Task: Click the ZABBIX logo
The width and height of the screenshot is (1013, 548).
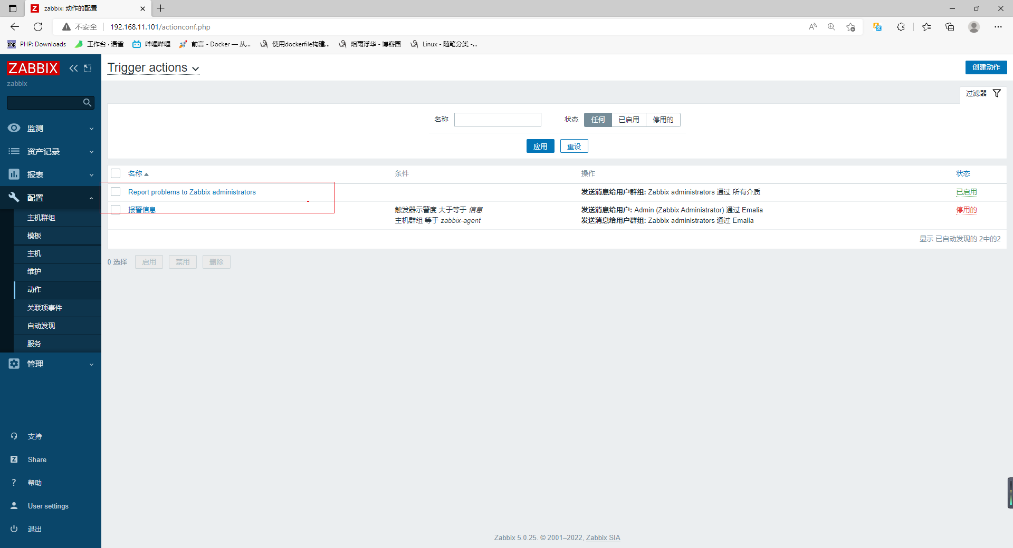Action: point(33,68)
